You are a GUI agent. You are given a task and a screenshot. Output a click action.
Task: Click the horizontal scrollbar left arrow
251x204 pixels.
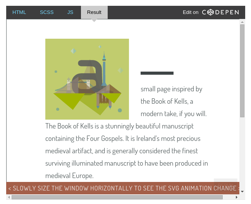pos(9,197)
